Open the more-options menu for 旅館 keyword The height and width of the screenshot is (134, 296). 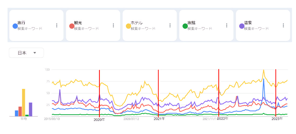coord(227,25)
